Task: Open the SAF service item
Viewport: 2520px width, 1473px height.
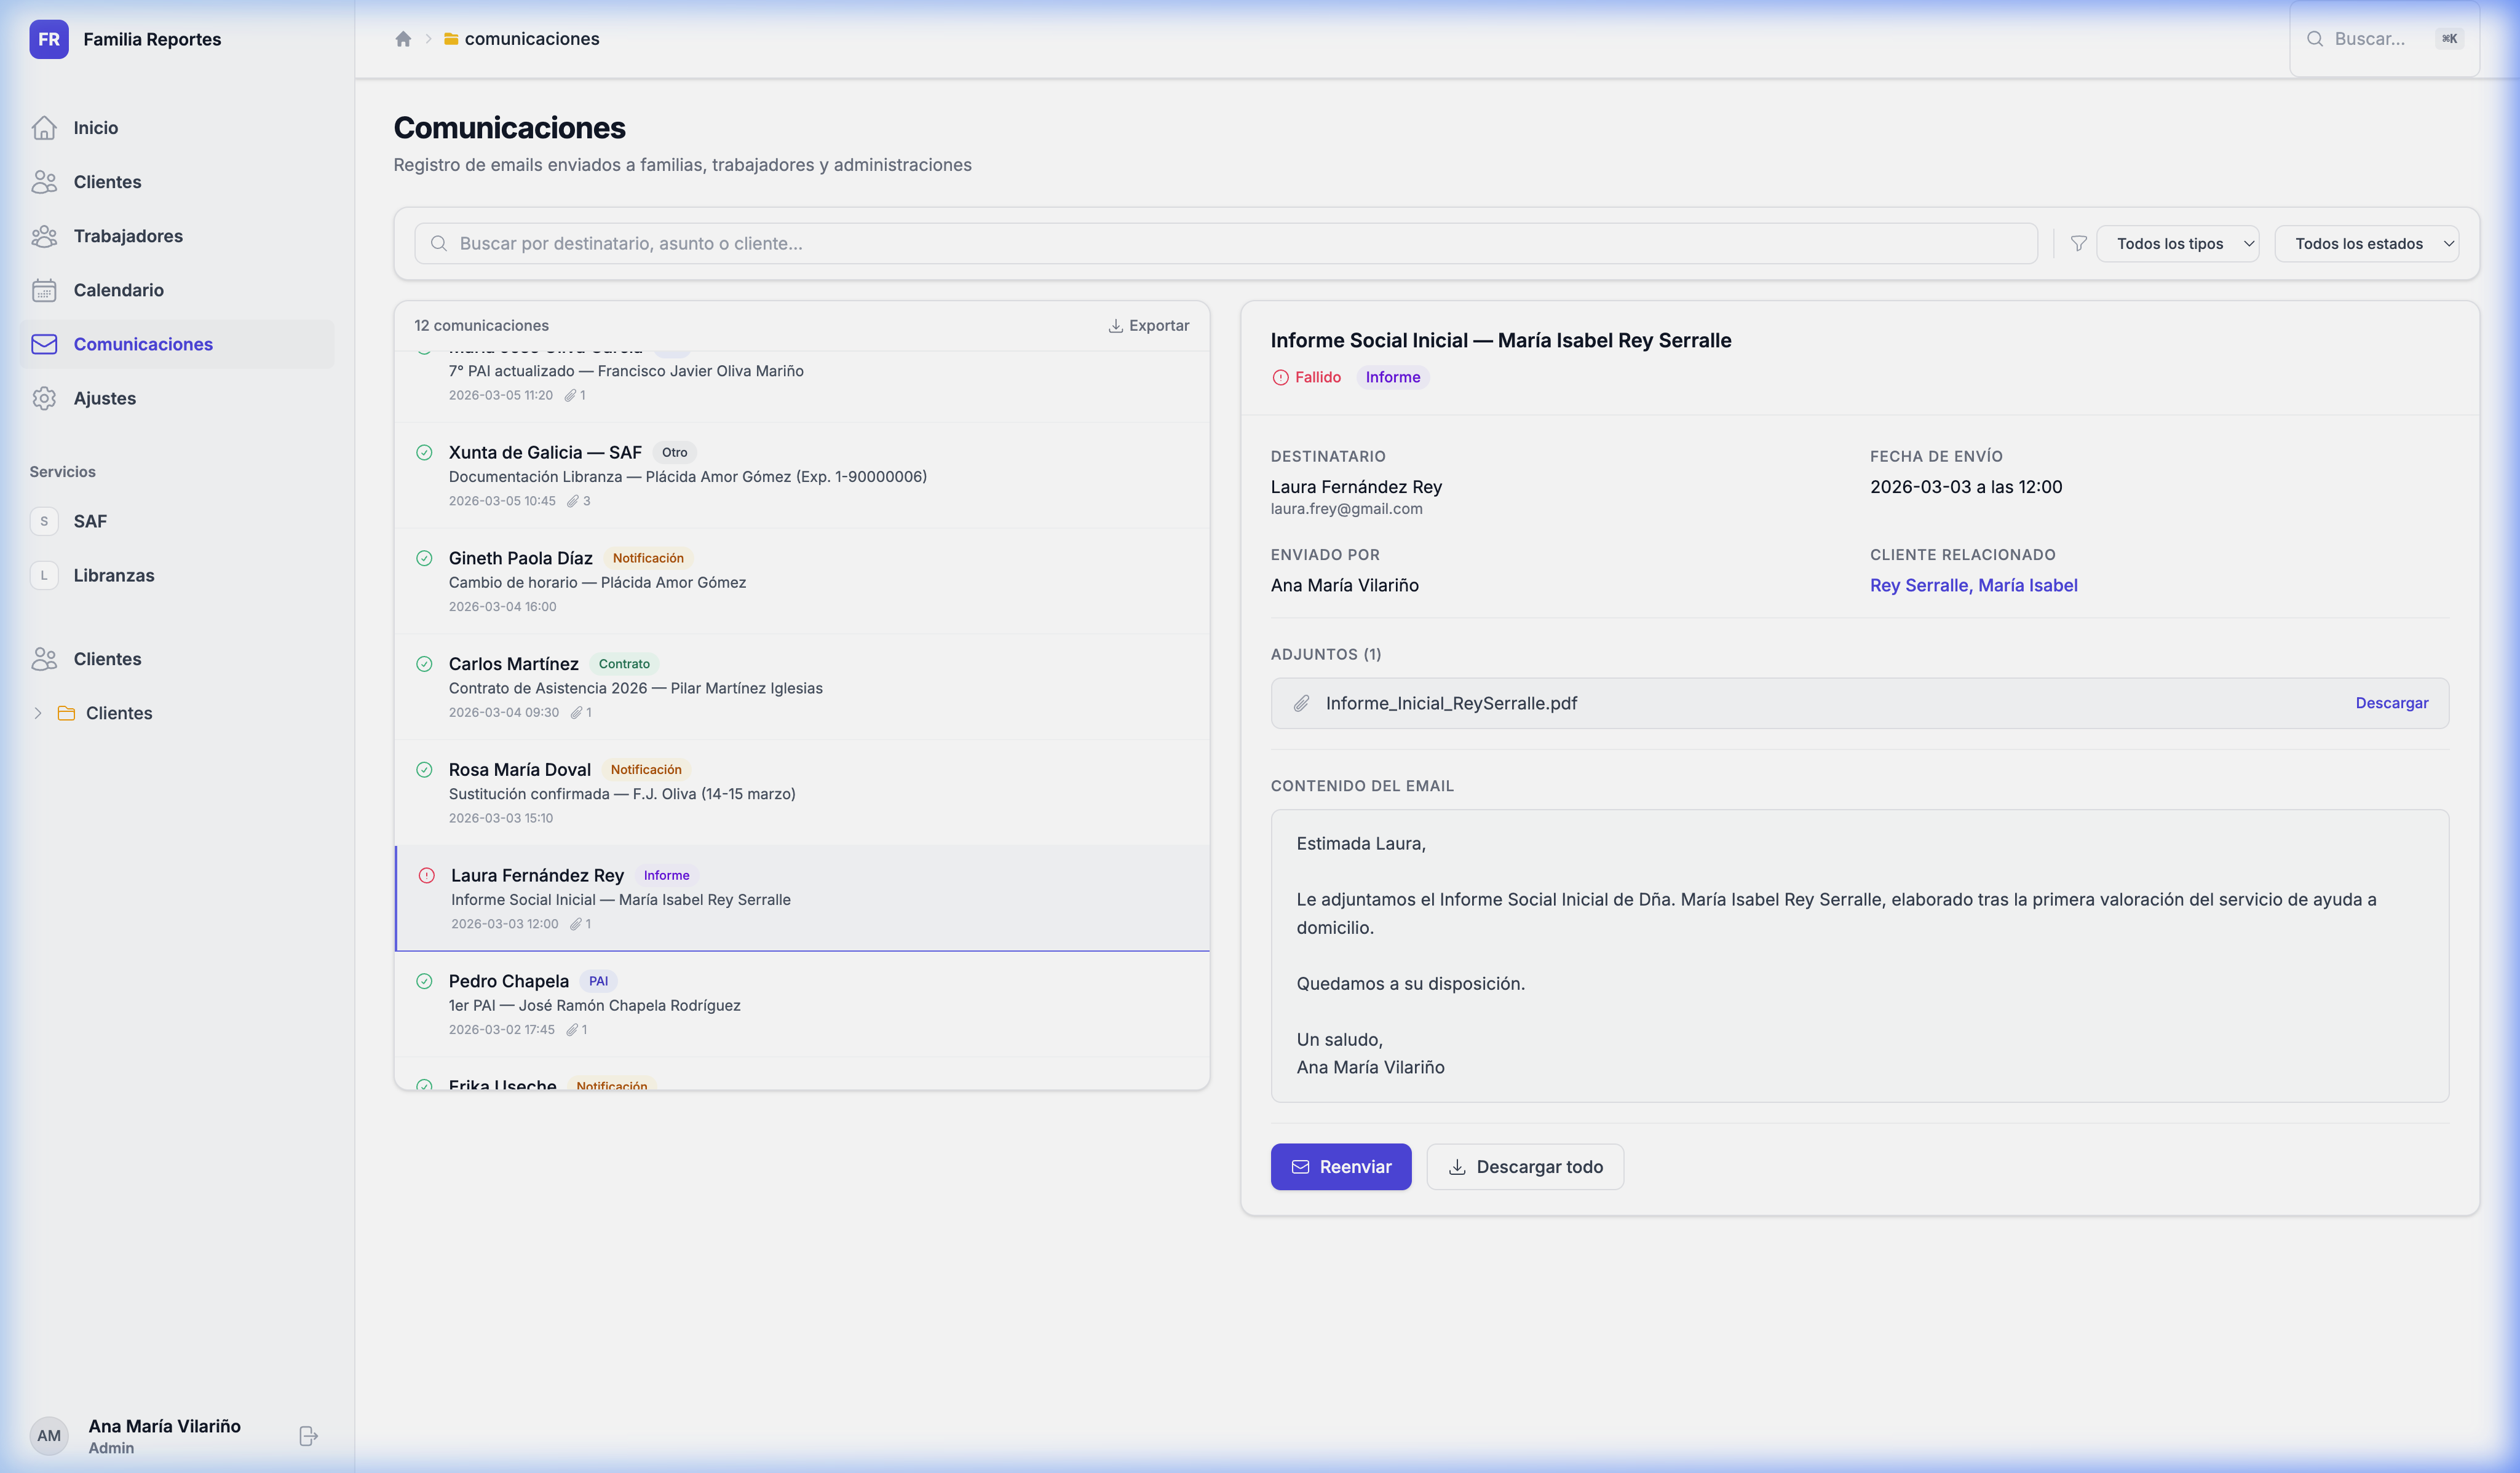Action: coord(90,521)
